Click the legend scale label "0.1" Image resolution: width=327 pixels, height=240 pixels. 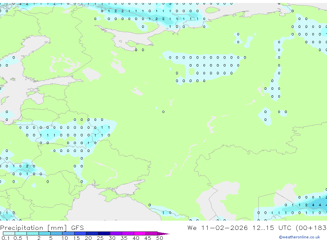pos(6,238)
